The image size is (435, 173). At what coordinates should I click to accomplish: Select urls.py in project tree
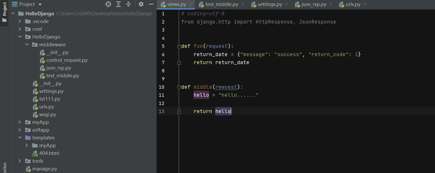[47, 107]
